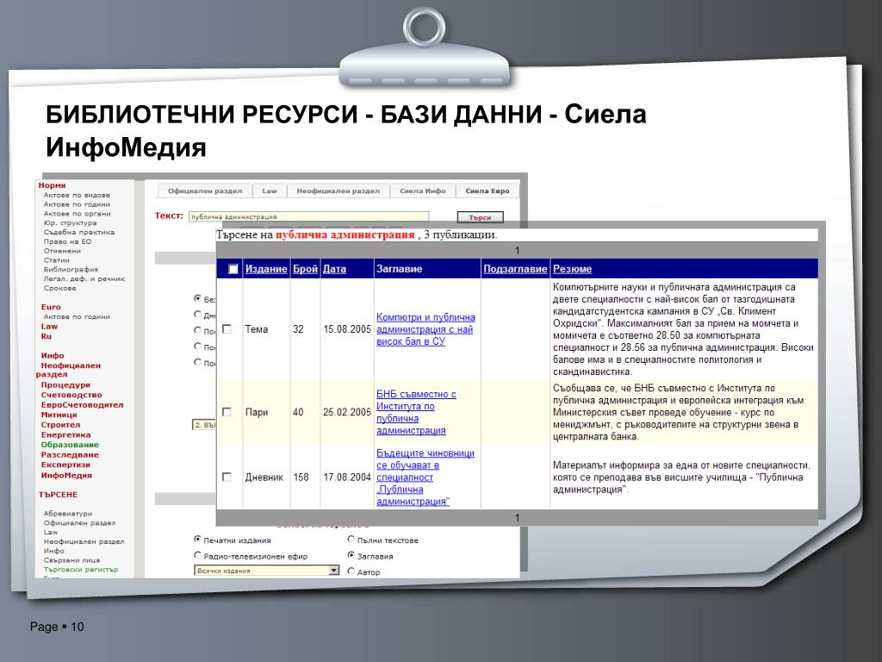
Task: Open Образование in sidebar
Action: click(70, 445)
